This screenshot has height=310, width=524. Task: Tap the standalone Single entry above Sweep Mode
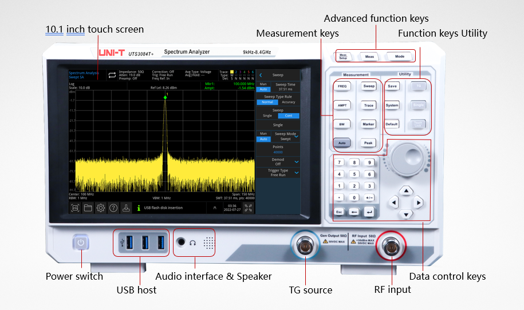(278, 125)
